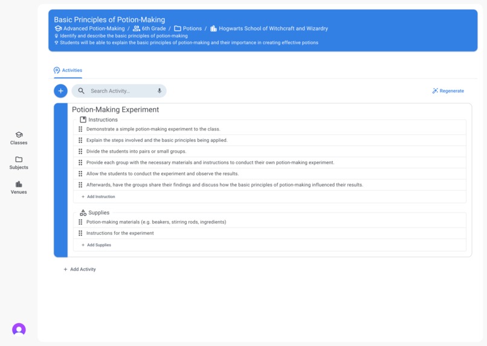
Task: Click Add Supplies
Action: coord(96,245)
